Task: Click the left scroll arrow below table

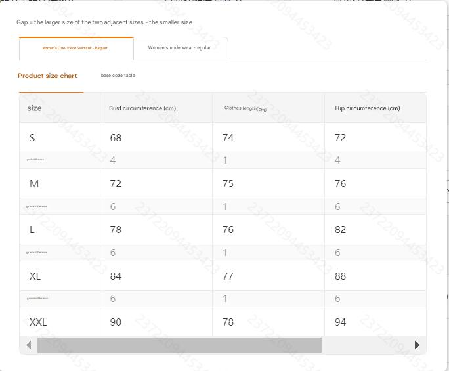Action: click(x=28, y=345)
